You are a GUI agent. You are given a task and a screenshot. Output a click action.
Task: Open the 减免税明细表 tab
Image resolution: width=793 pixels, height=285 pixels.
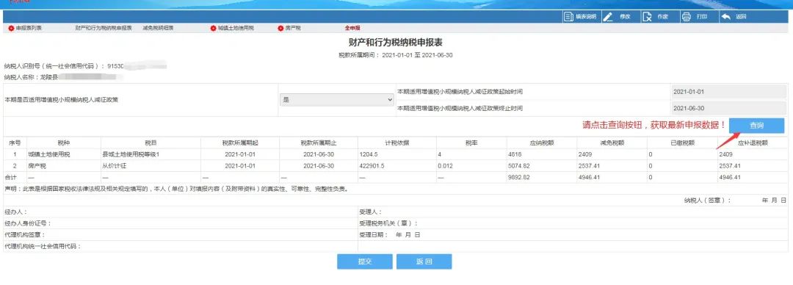click(158, 28)
